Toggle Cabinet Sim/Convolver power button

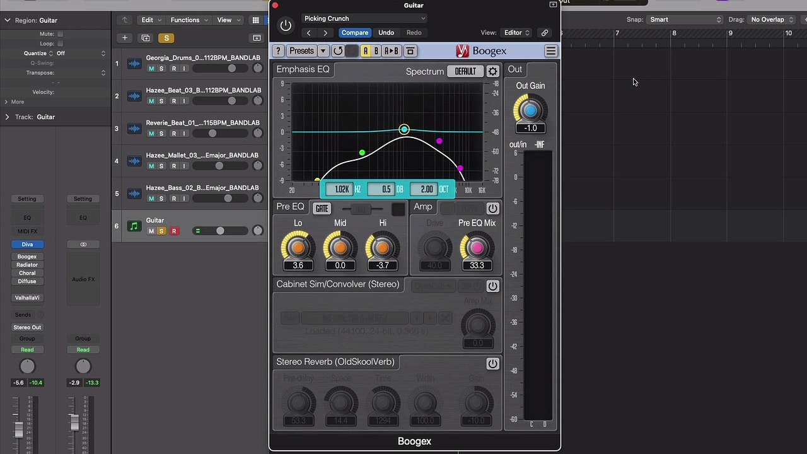click(x=492, y=286)
